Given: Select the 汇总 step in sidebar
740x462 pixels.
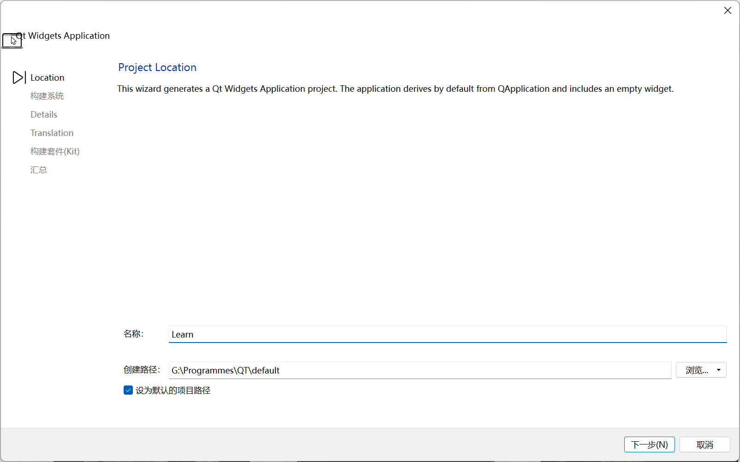Looking at the screenshot, I should click(x=39, y=170).
